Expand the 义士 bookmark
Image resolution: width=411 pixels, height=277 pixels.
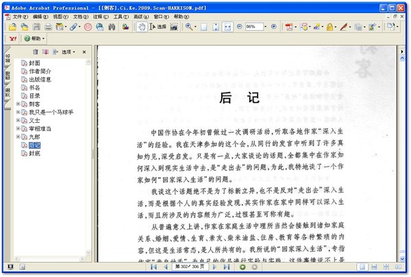tap(18, 120)
